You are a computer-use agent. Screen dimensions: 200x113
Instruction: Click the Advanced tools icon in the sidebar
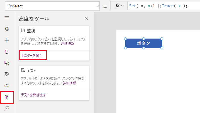point(7,97)
